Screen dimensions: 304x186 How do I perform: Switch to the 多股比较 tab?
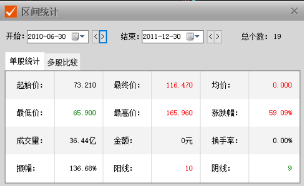[63, 62]
